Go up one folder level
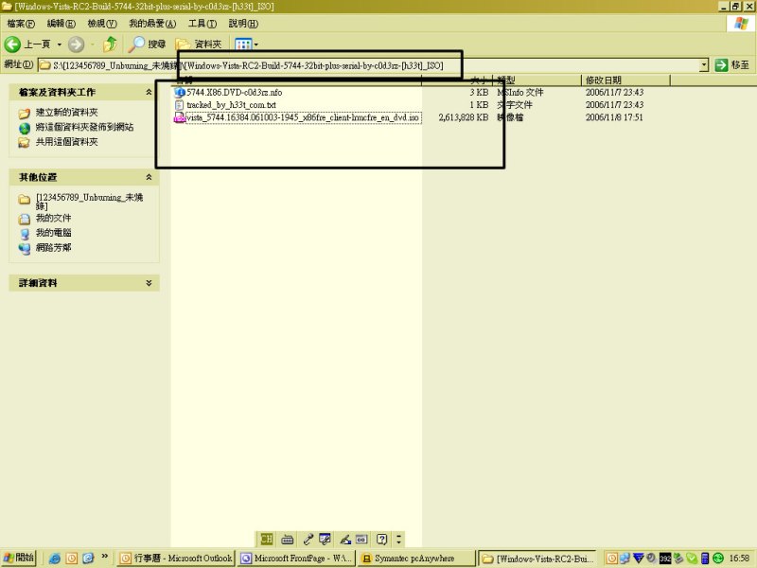Image resolution: width=757 pixels, height=568 pixels. coord(110,44)
